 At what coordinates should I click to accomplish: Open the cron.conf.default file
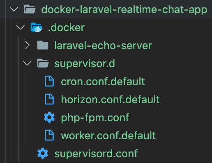coord(103,81)
